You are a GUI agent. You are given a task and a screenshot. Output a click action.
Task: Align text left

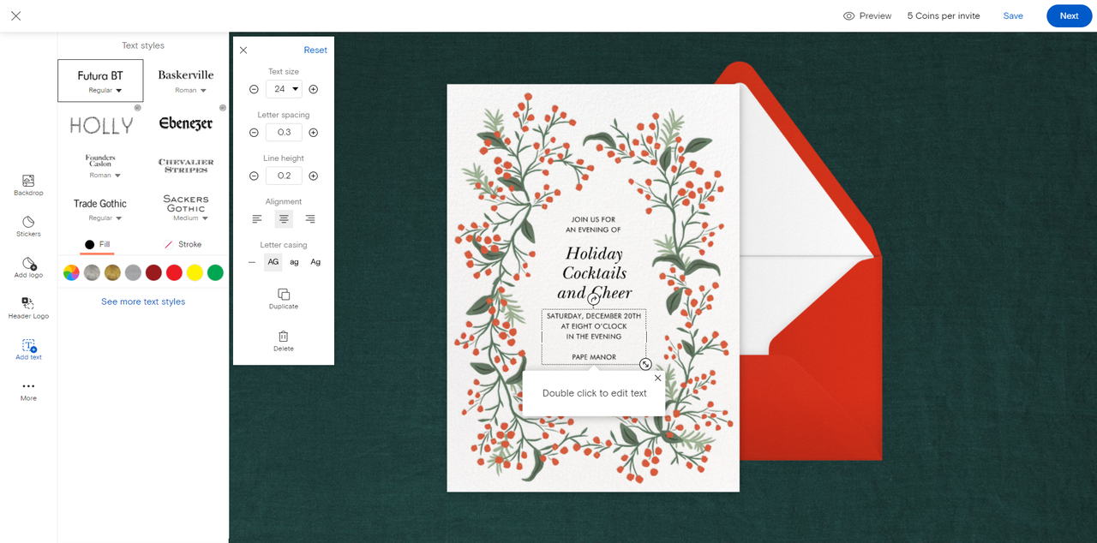(257, 219)
